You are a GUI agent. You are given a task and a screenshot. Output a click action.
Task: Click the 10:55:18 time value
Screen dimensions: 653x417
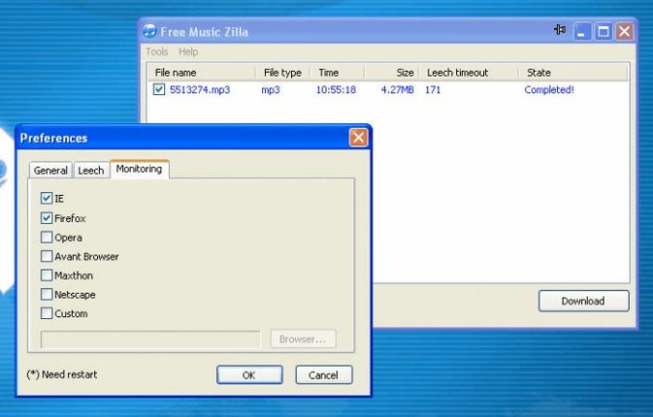[x=336, y=89]
